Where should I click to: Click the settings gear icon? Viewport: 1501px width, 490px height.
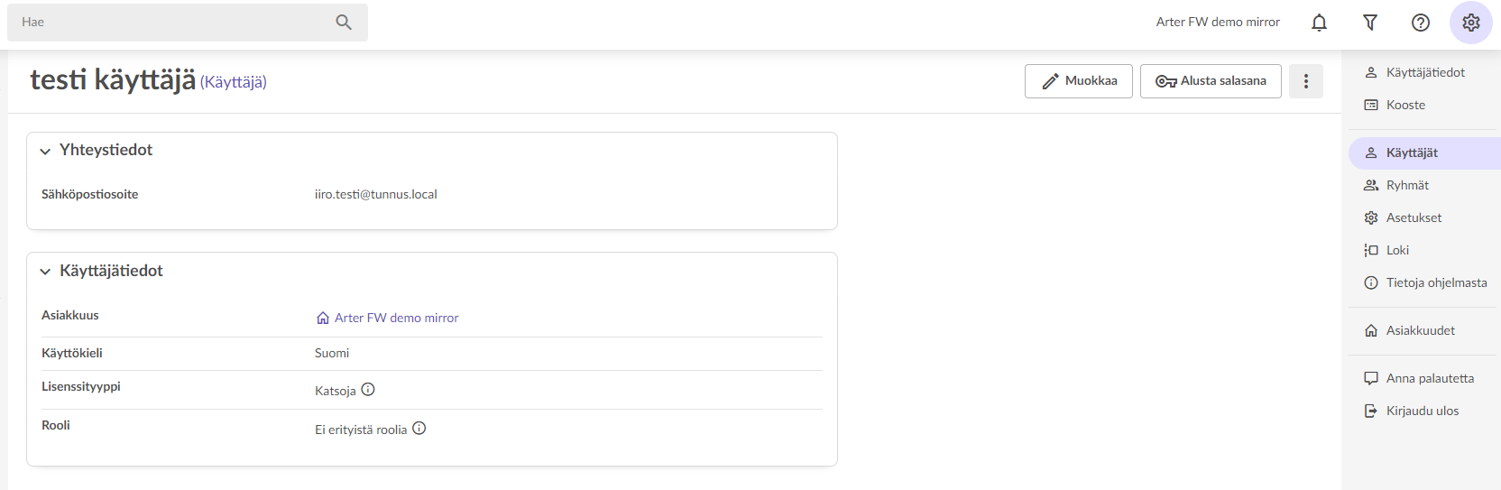[x=1471, y=23]
